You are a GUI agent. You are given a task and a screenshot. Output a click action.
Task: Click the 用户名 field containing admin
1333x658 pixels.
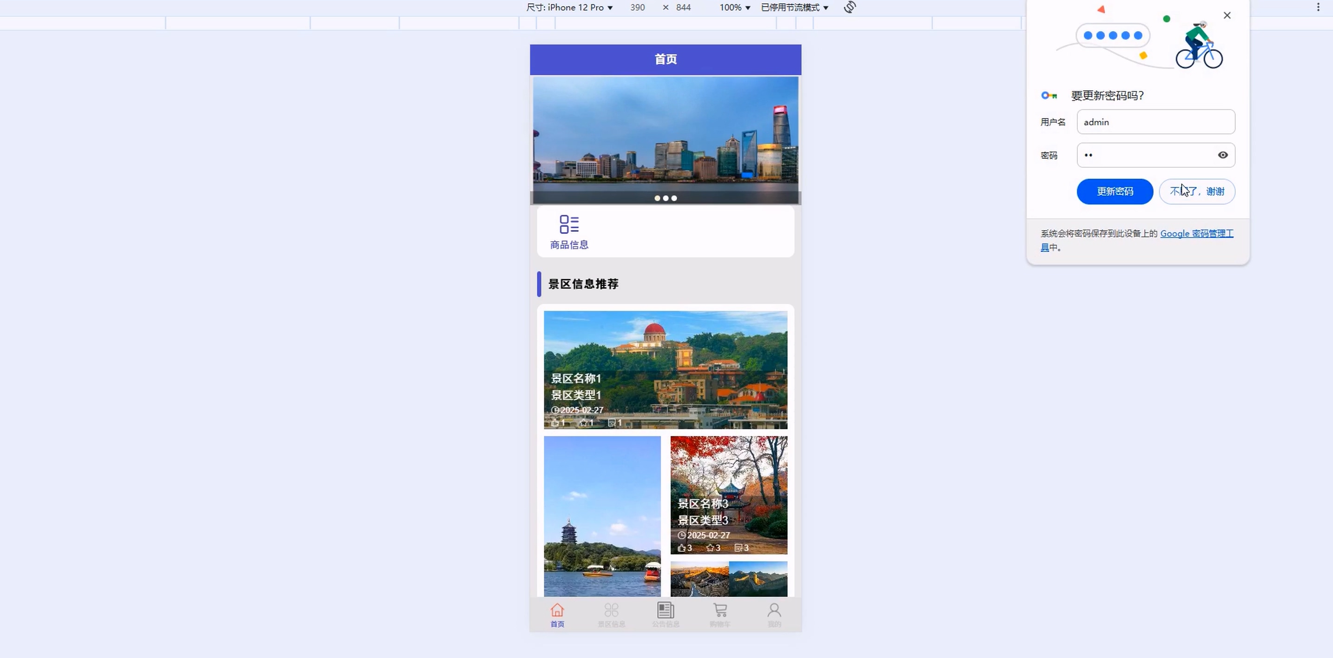click(x=1155, y=122)
